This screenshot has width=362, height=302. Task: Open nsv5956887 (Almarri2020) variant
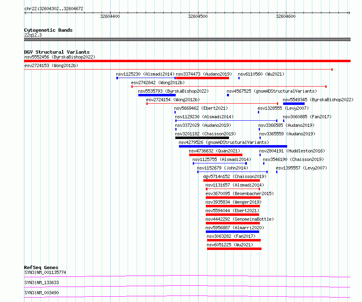tap(235, 228)
